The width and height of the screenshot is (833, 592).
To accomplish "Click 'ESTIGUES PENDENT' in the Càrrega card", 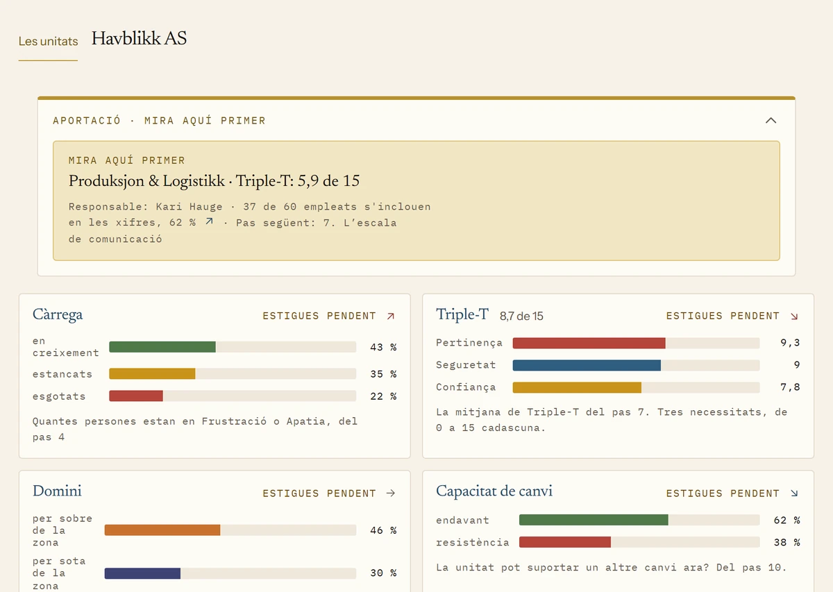I will point(319,316).
